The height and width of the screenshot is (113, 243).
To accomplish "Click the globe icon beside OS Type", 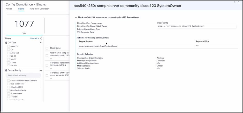I will pos(6,43).
